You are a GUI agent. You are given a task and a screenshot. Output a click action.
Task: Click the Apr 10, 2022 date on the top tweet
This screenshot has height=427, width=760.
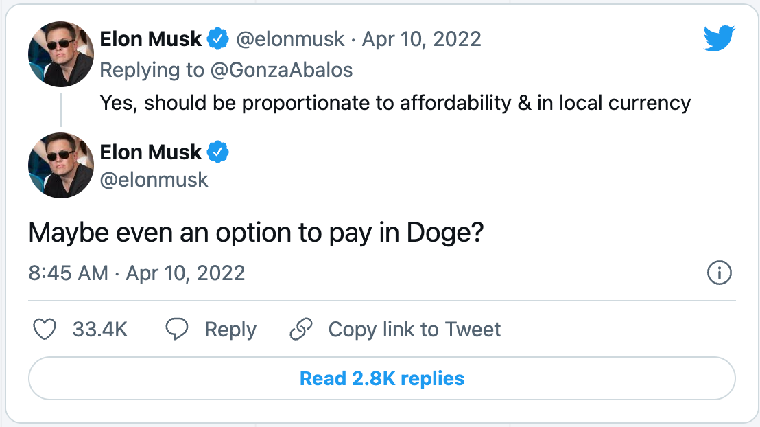coord(421,39)
